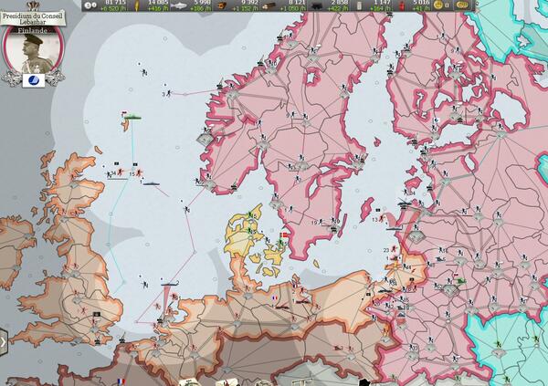Click the French flag at the bottom edge
This screenshot has width=548, height=386.
tap(121, 381)
